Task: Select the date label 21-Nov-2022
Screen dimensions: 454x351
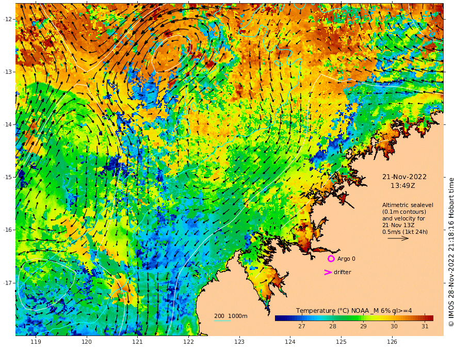Action: [x=404, y=177]
